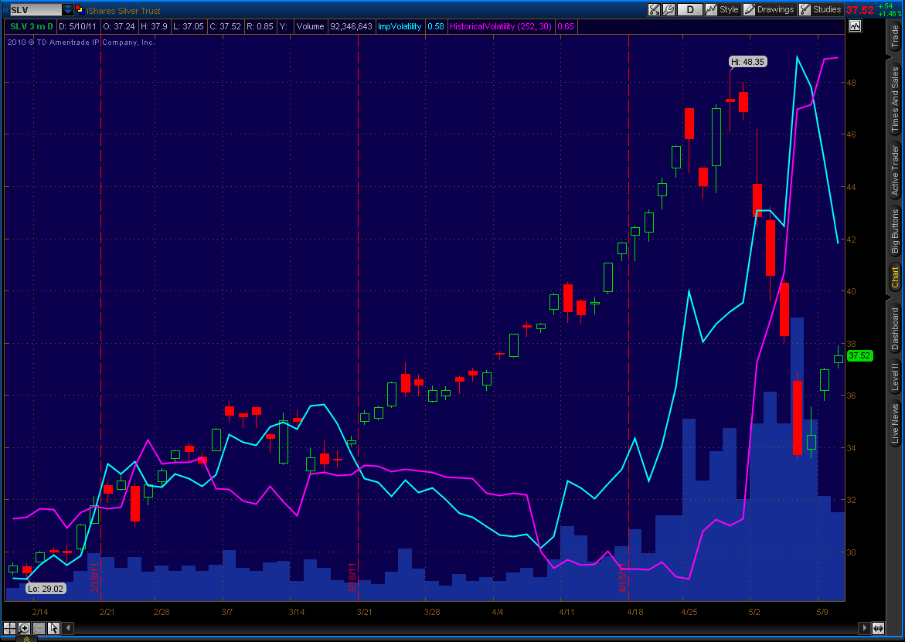The height and width of the screenshot is (642, 905).
Task: Click the H: 37.9 high value
Action: (154, 26)
